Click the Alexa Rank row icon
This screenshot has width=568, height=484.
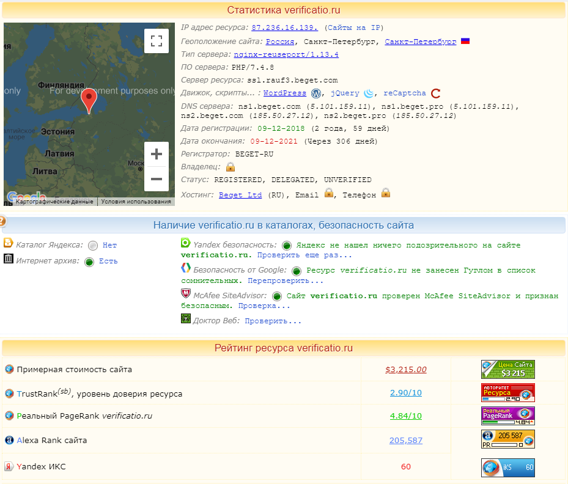(9, 440)
